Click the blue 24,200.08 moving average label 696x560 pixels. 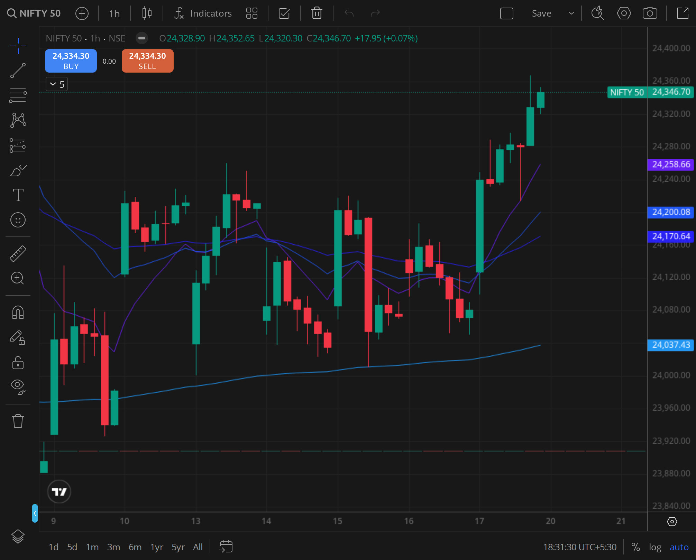click(671, 212)
